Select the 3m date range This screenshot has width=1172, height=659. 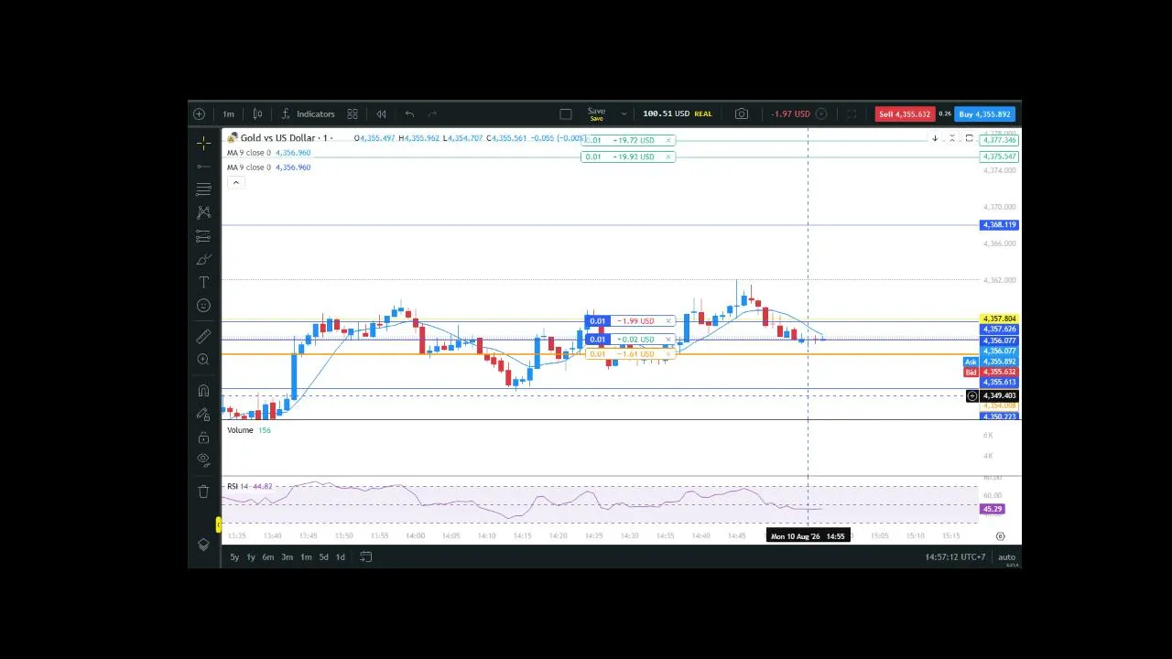(287, 557)
